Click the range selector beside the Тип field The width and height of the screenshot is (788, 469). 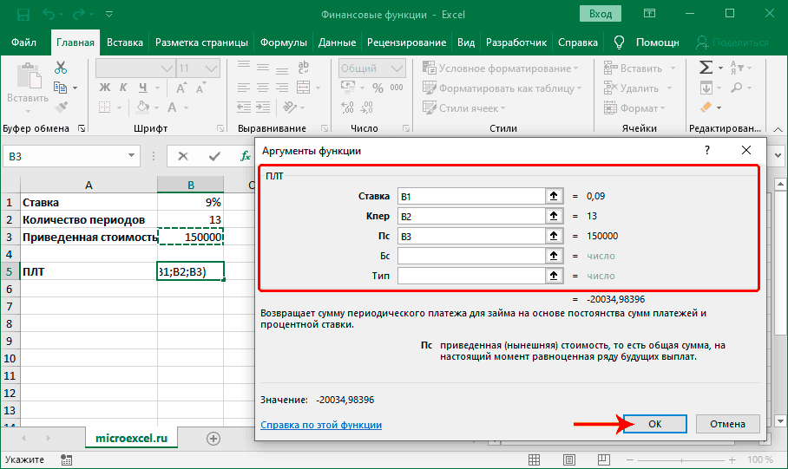(x=552, y=276)
